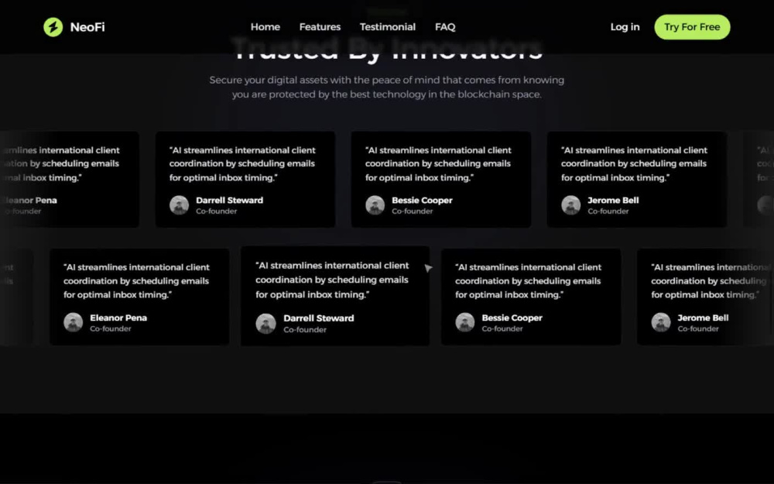This screenshot has height=484, width=774.
Task: Select the name Jerome Bell in the top row
Action: 613,200
